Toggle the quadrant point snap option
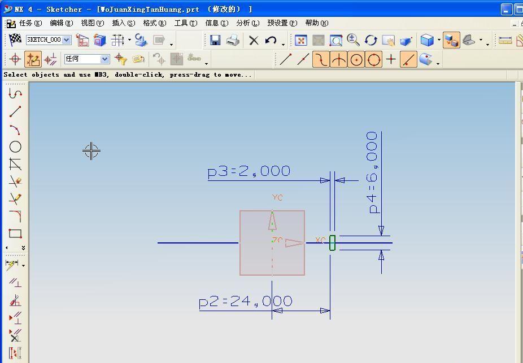The height and width of the screenshot is (363, 523). pyautogui.click(x=373, y=59)
